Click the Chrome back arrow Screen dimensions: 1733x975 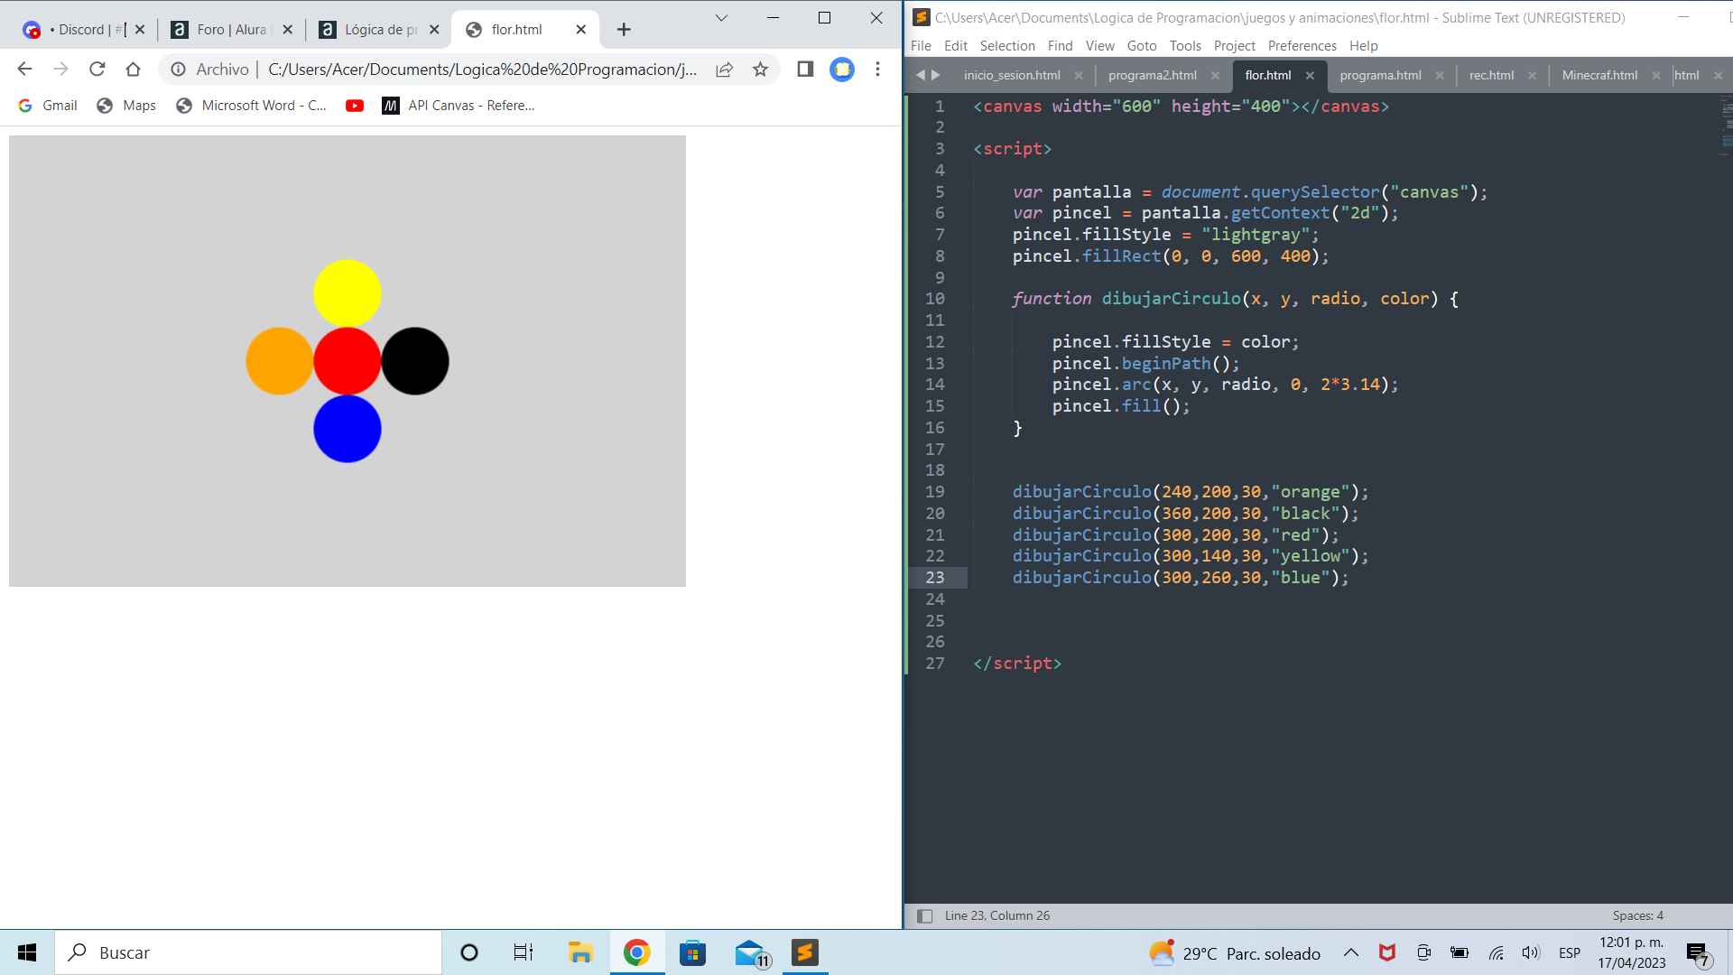24,70
